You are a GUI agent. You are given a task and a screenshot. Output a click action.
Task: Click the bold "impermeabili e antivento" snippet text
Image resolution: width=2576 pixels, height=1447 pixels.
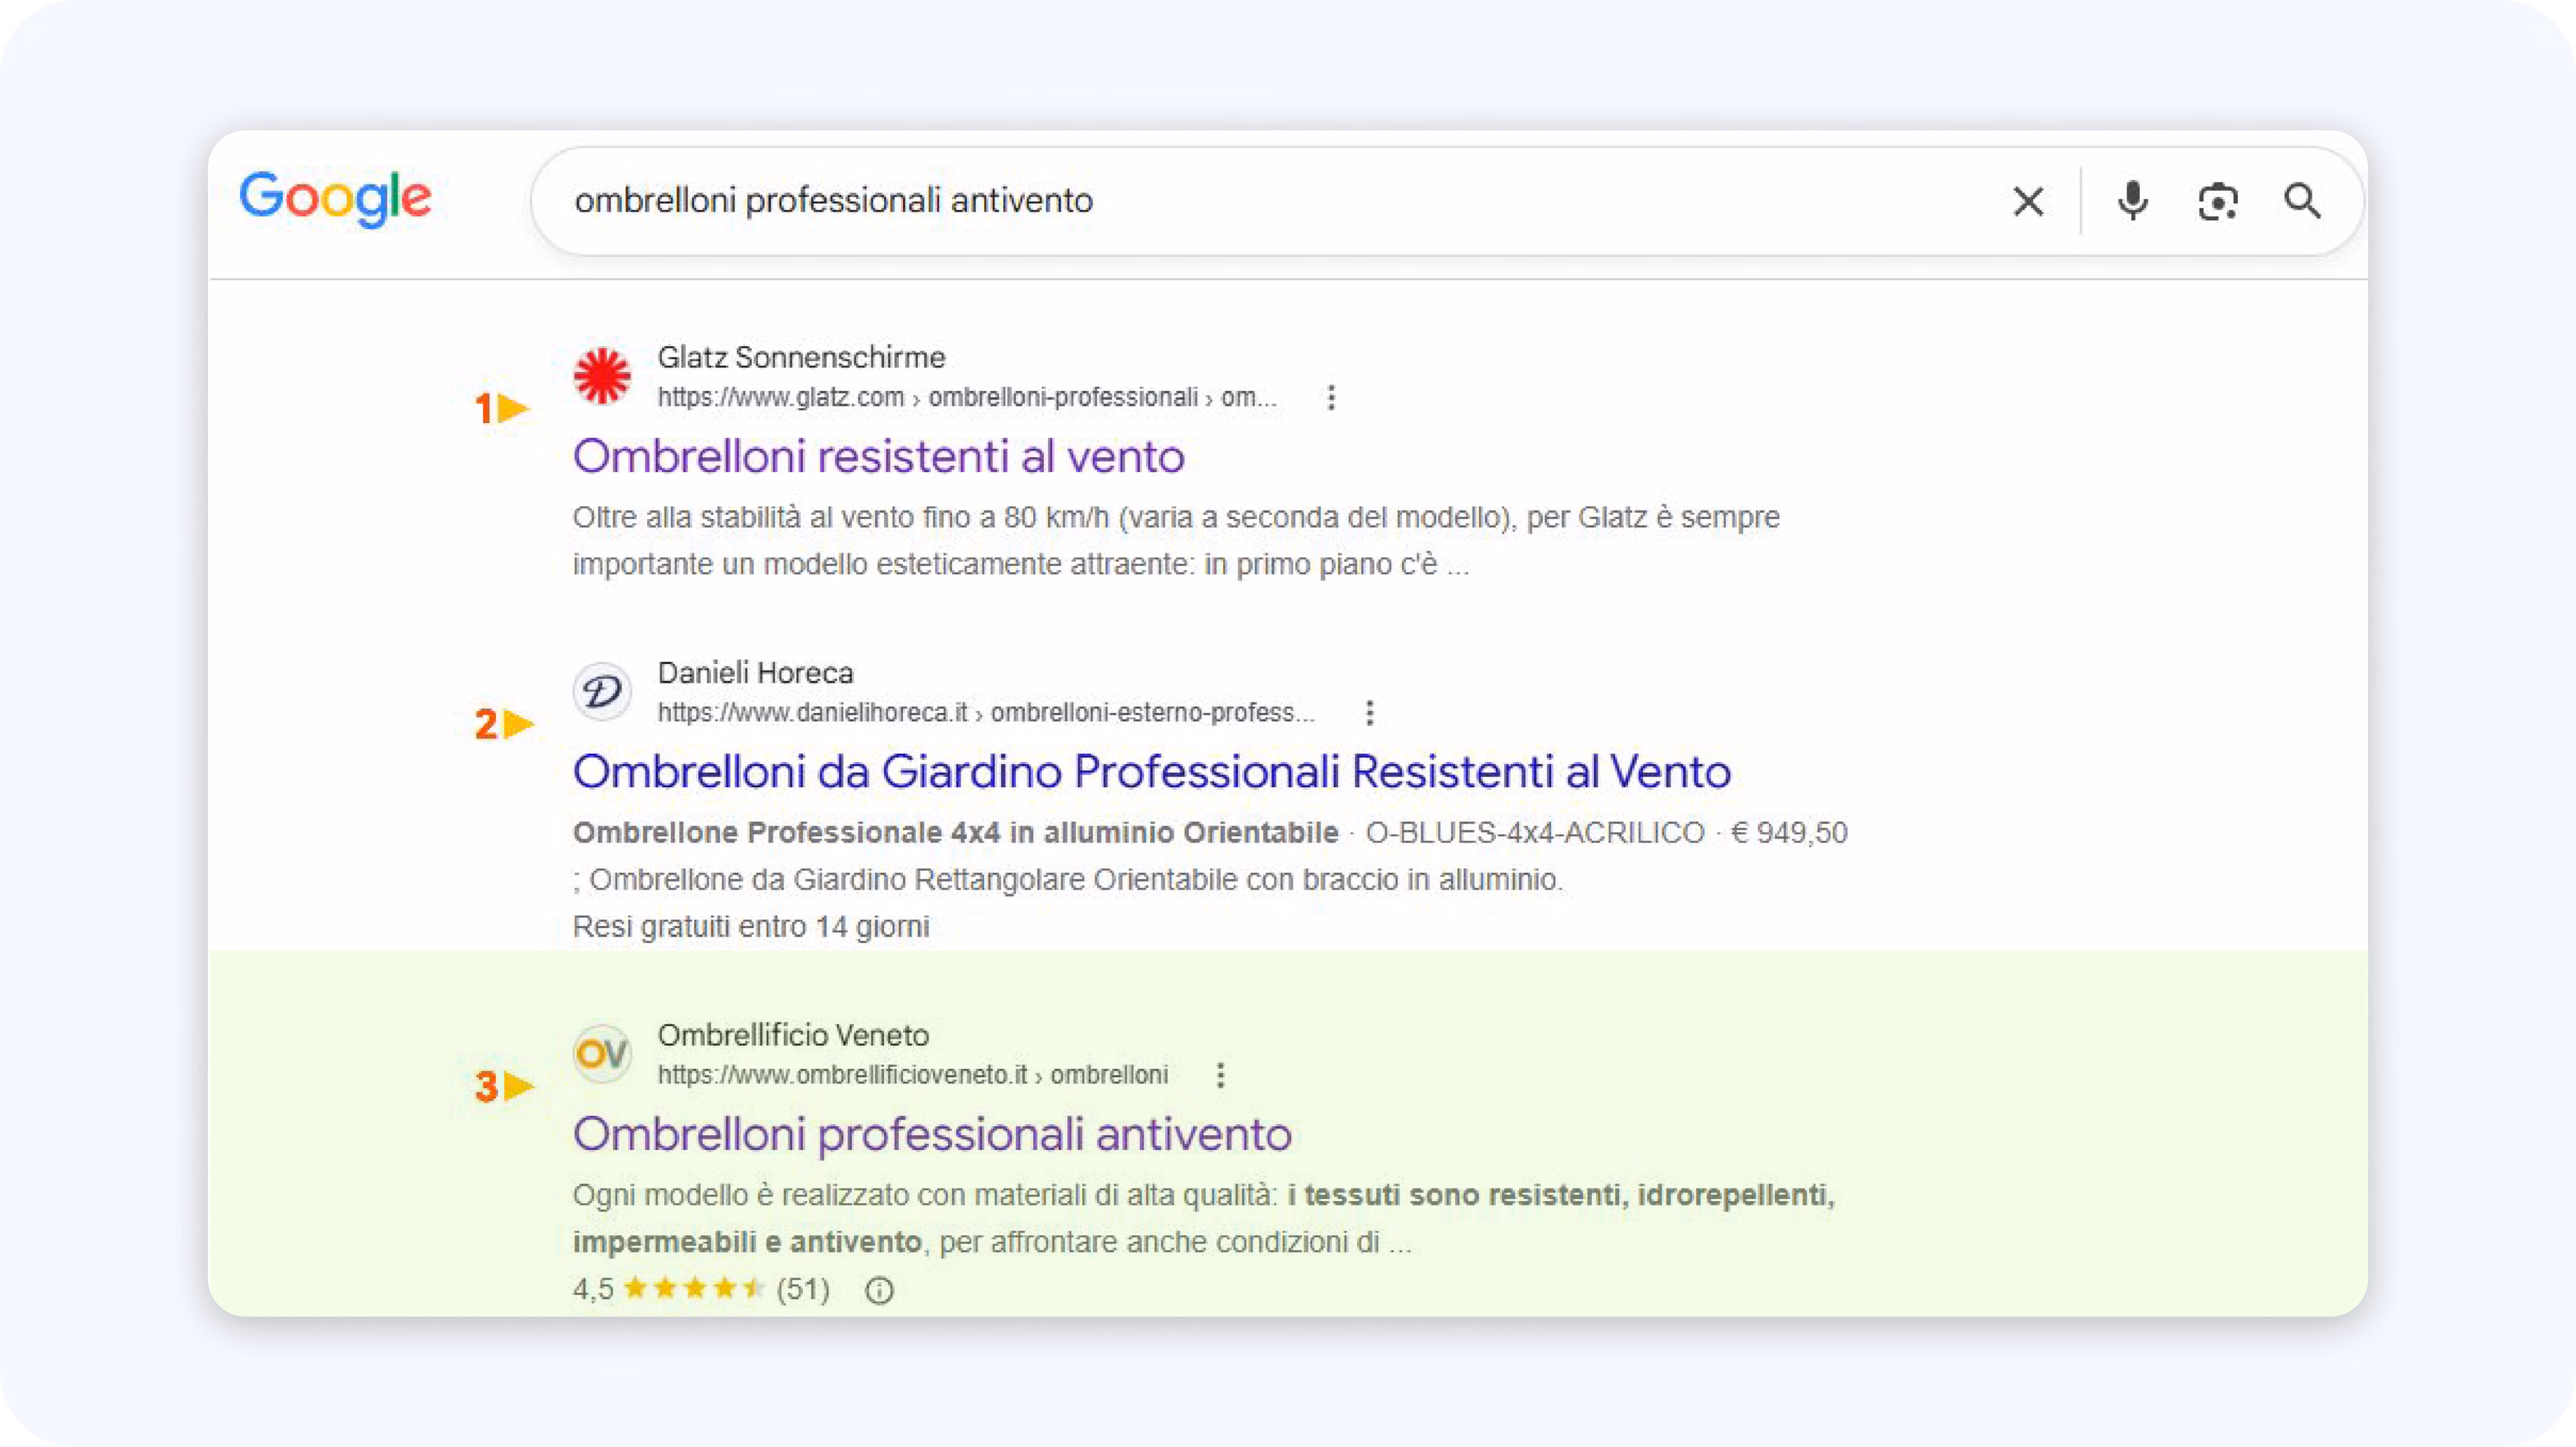pyautogui.click(x=747, y=1242)
